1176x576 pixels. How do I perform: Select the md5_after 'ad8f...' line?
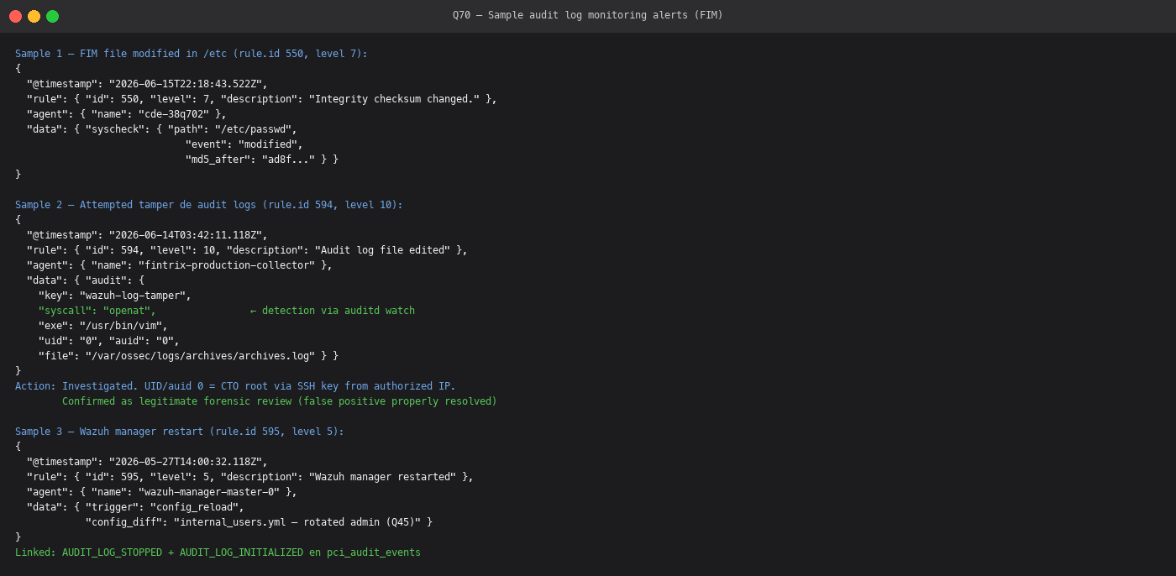(x=262, y=160)
